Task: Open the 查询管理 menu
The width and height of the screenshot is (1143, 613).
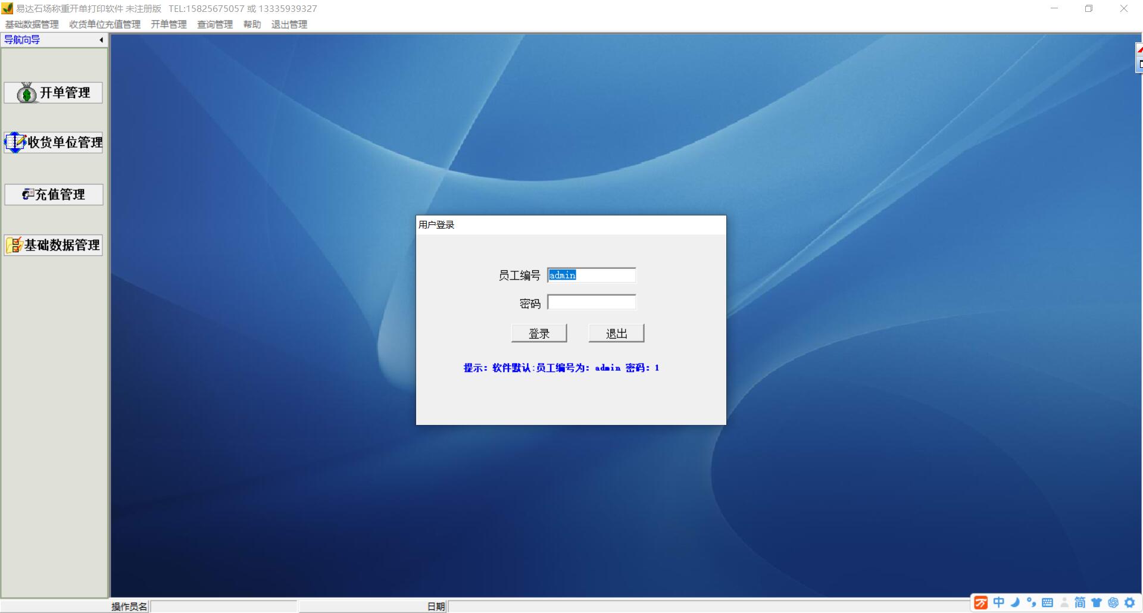Action: pos(215,24)
